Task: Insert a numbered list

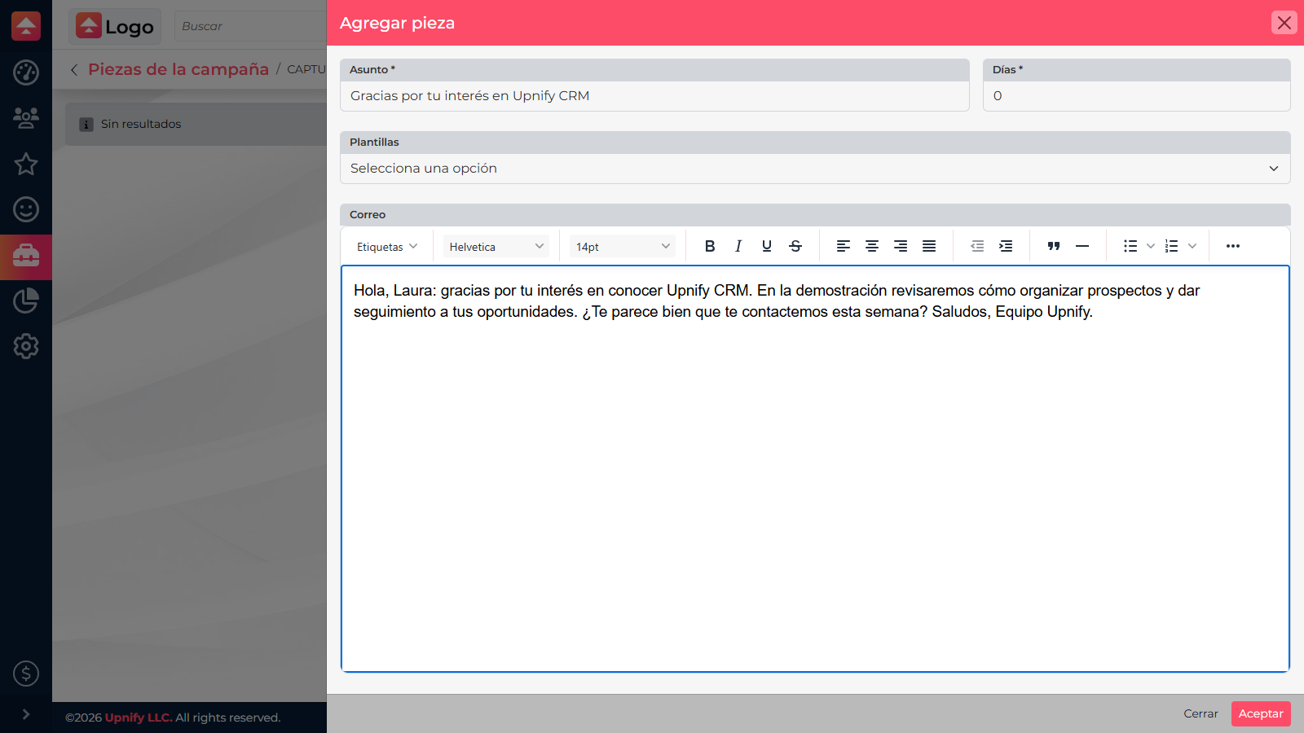Action: pyautogui.click(x=1172, y=246)
